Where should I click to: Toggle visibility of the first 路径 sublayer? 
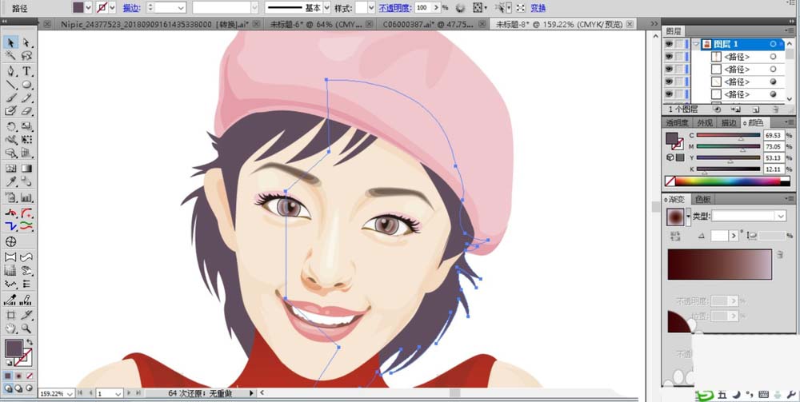point(669,57)
